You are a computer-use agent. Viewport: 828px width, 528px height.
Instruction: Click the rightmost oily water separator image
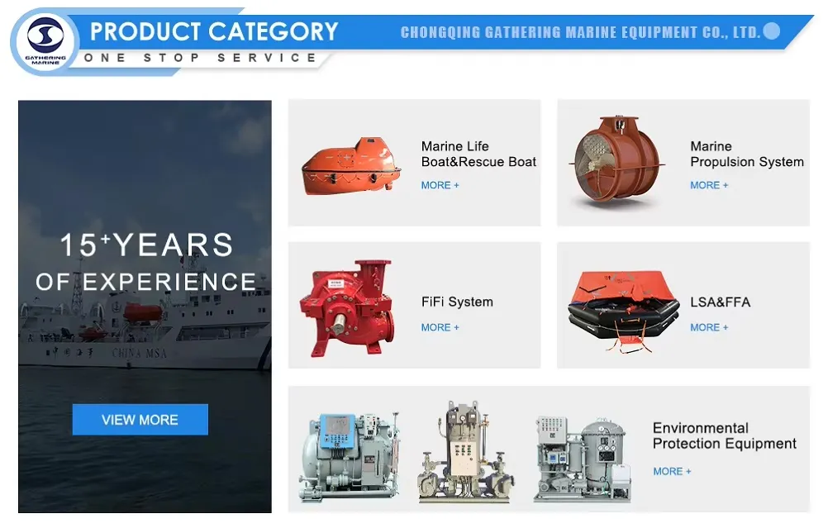[580, 459]
